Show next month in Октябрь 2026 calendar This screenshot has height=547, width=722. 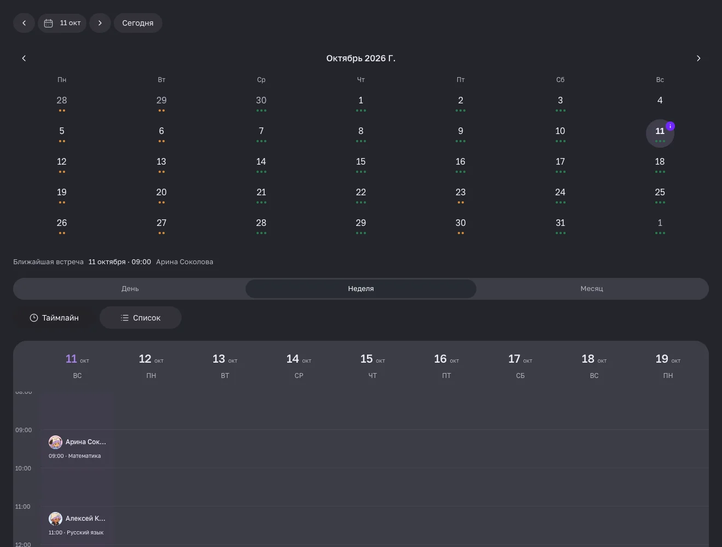pos(698,58)
